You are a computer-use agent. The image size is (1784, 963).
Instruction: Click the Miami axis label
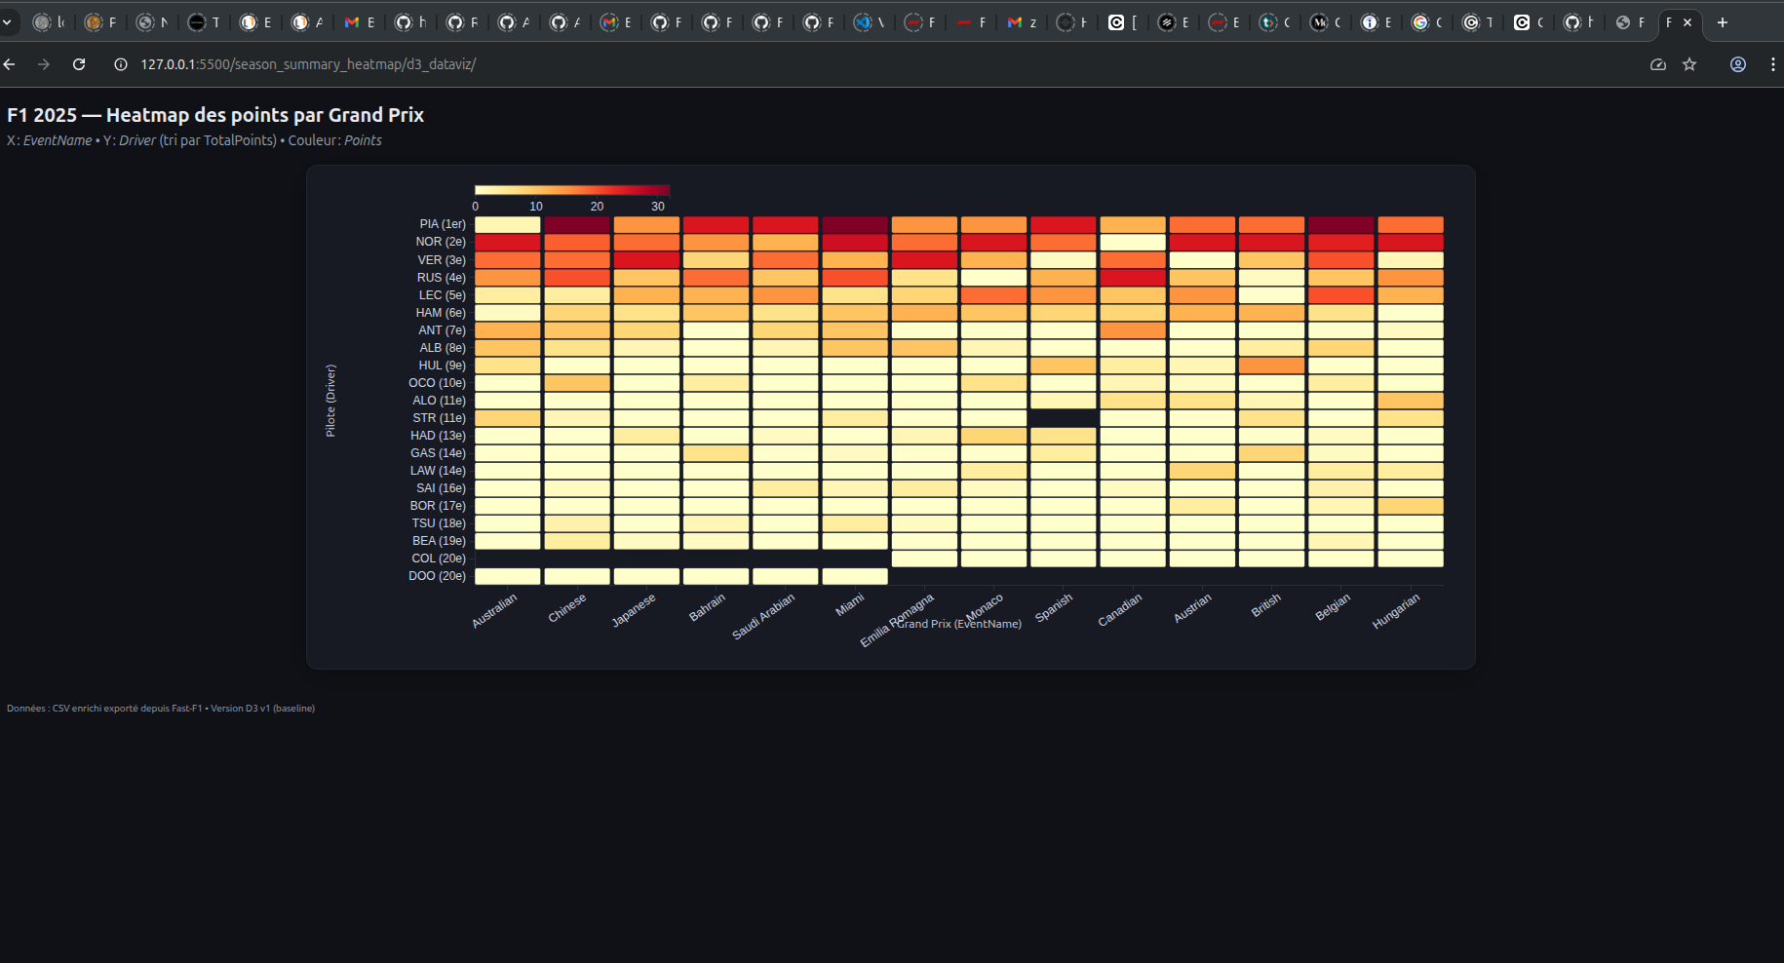pos(850,604)
